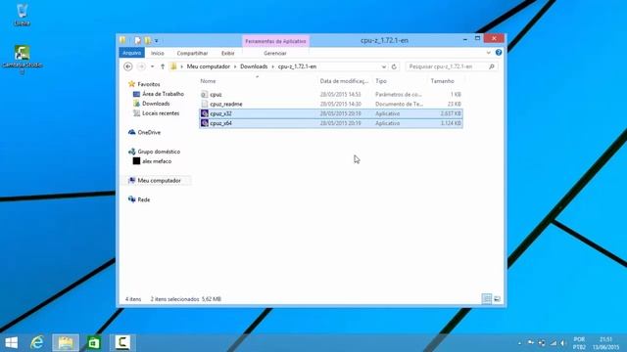Click the volume tray icon
627x352 pixels.
pyautogui.click(x=563, y=343)
